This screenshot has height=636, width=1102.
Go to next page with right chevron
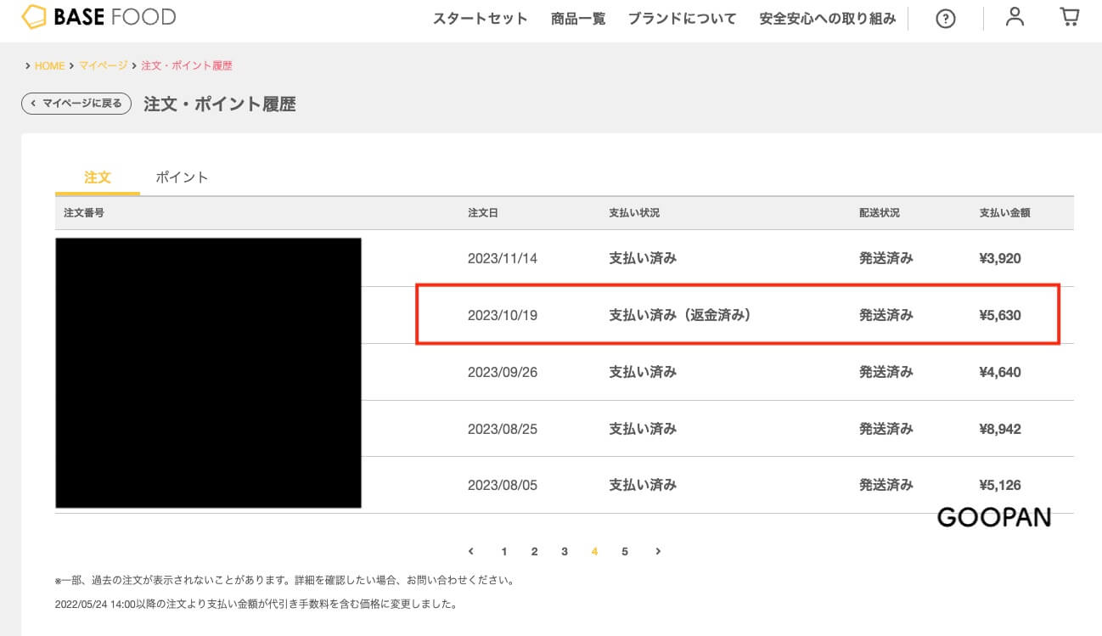point(658,551)
